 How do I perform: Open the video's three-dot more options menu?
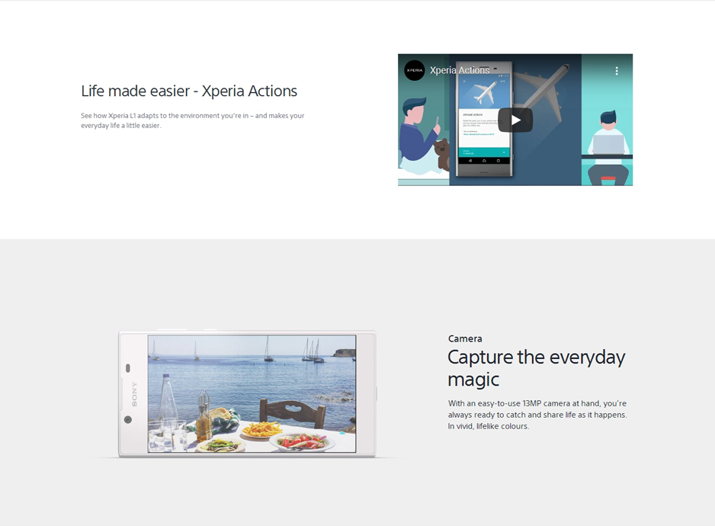617,71
